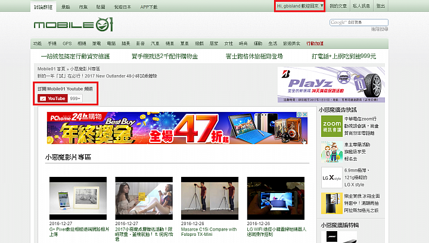The image size is (429, 243).
Task: Open the 機車 category menu
Action: click(x=170, y=43)
